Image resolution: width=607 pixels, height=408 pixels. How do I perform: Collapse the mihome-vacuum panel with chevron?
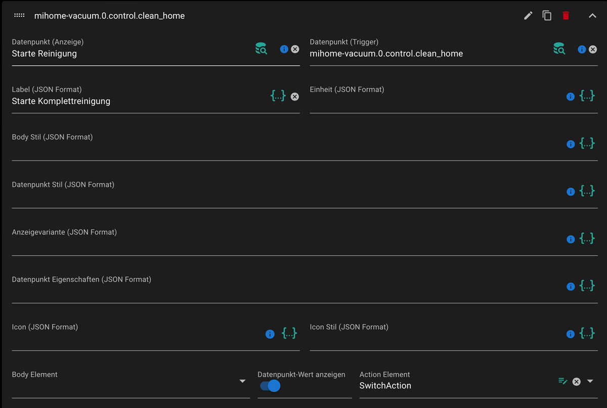point(592,16)
